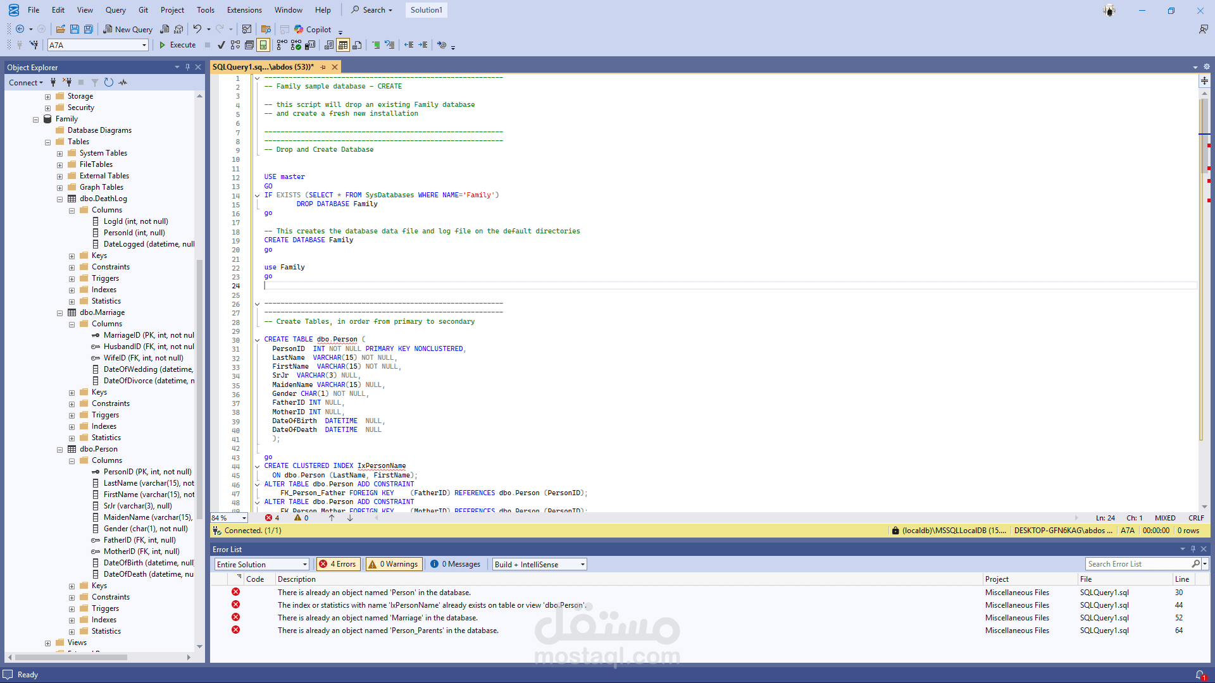Click the Parse checkmark icon
The width and height of the screenshot is (1215, 683).
(221, 45)
